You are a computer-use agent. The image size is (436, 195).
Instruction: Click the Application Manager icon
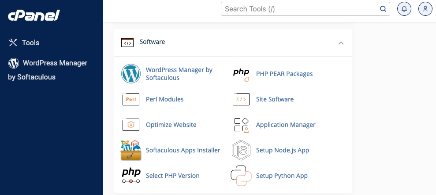241,125
